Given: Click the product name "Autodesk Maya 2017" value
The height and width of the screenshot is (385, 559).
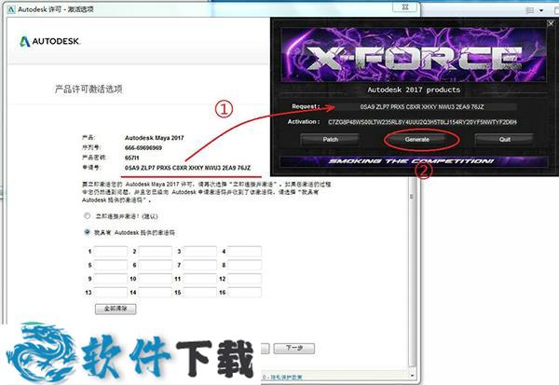Looking at the screenshot, I should (x=155, y=138).
